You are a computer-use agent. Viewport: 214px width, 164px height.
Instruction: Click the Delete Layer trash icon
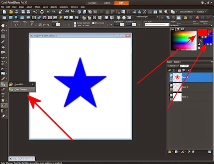pos(193,152)
